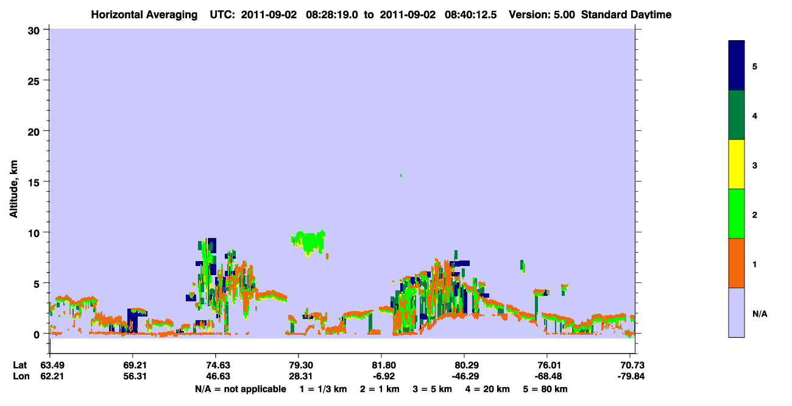This screenshot has height=406, width=792.
Task: Click the start time '08:28:19.0'
Action: pyautogui.click(x=332, y=15)
